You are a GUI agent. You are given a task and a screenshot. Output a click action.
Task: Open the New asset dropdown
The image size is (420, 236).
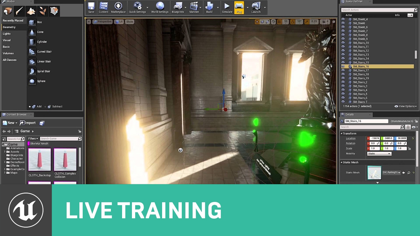click(x=10, y=123)
